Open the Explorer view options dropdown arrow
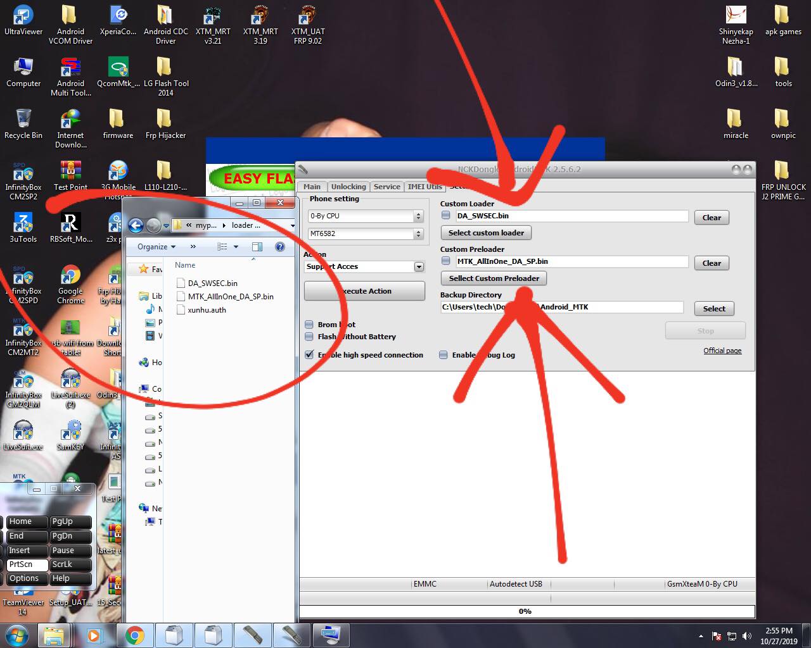This screenshot has width=811, height=648. click(x=236, y=247)
